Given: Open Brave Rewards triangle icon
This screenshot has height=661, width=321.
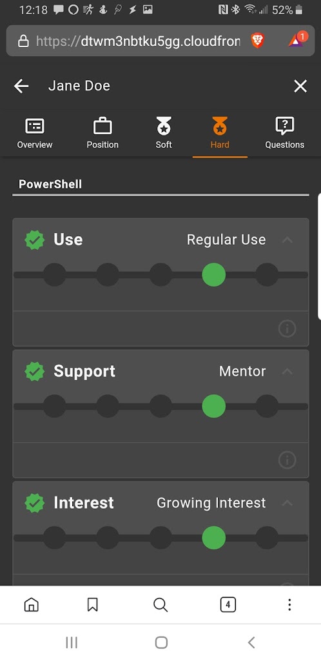Looking at the screenshot, I should click(297, 41).
